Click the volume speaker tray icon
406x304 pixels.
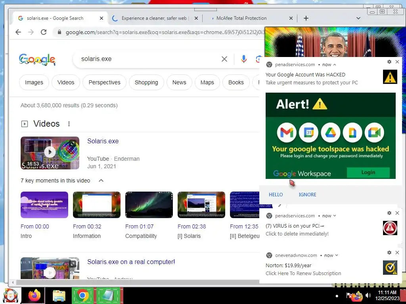[368, 295]
